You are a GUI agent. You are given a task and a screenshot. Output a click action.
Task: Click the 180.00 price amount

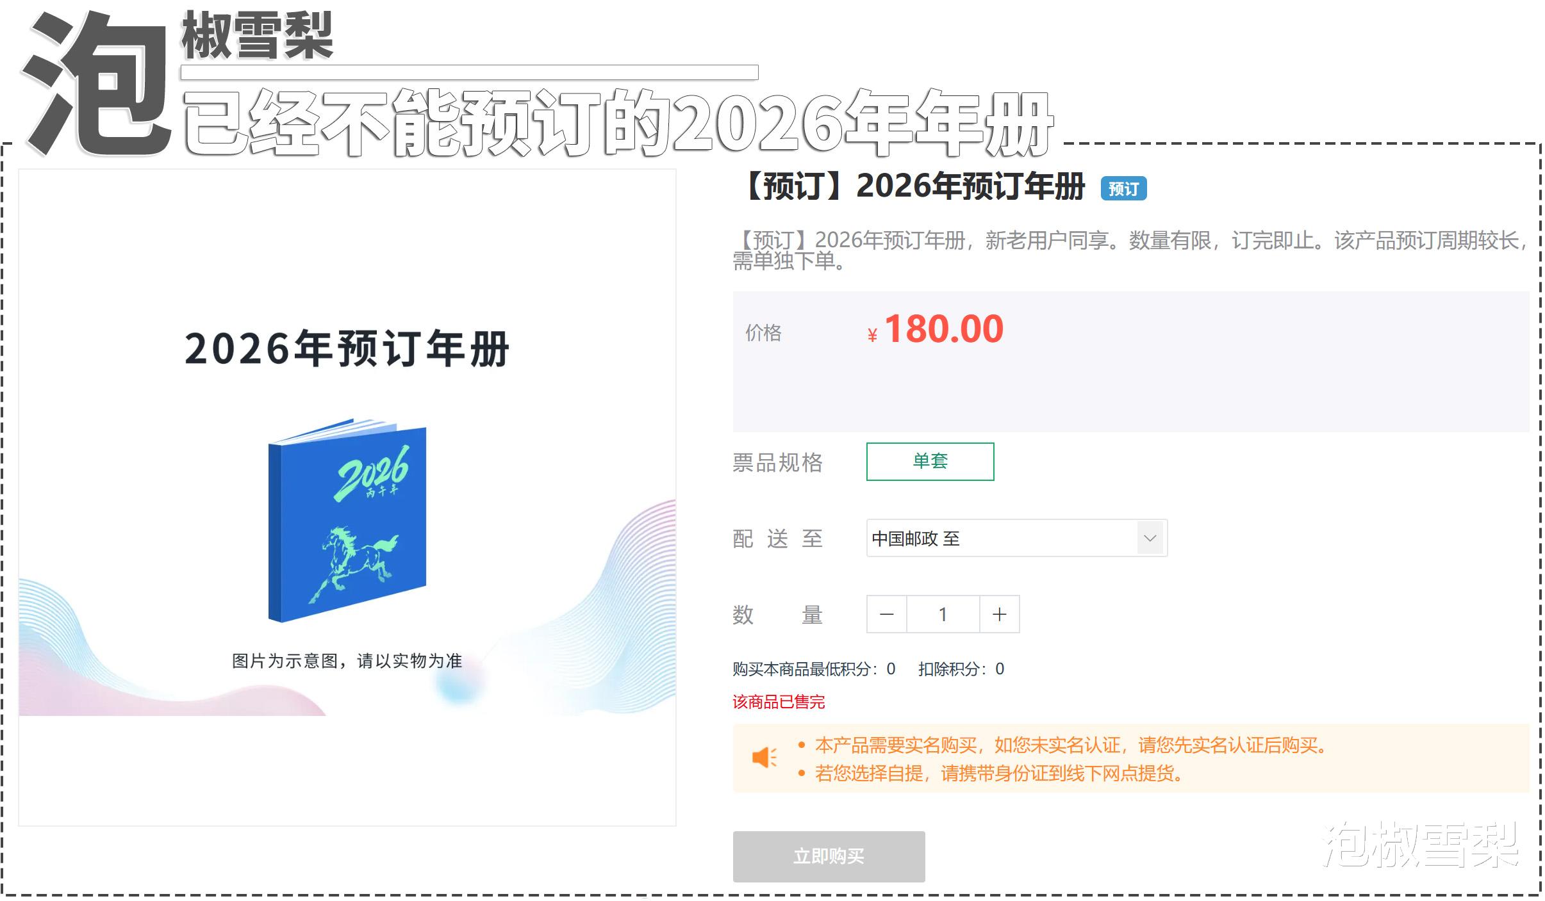[945, 330]
